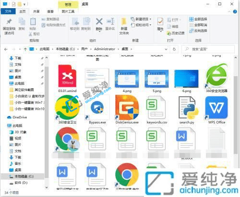
Task: Click the 管理 contextual tab
Action: point(68,4)
